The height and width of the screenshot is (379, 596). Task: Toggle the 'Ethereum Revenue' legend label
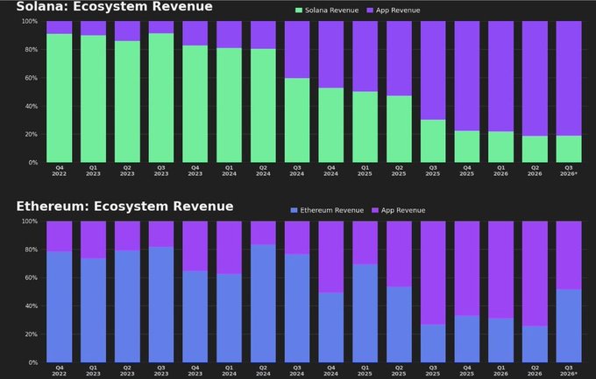click(x=332, y=210)
